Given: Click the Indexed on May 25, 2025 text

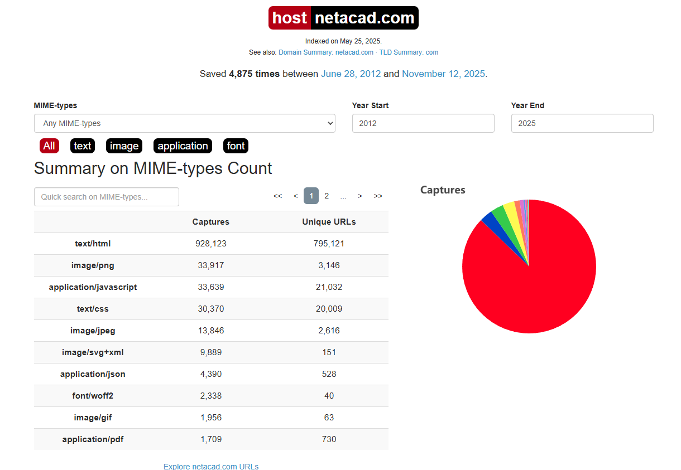Looking at the screenshot, I should [x=343, y=41].
